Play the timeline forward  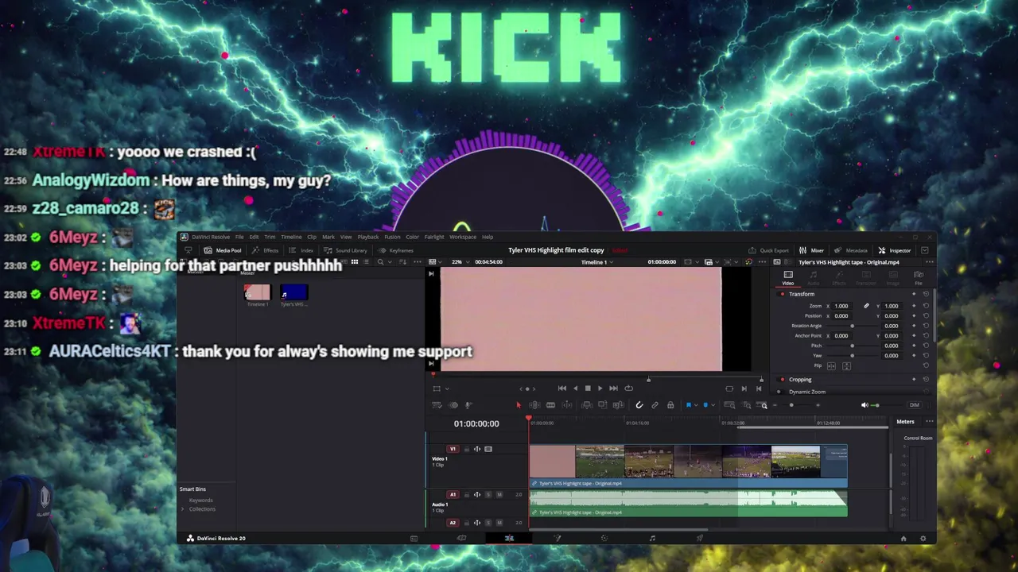point(600,388)
